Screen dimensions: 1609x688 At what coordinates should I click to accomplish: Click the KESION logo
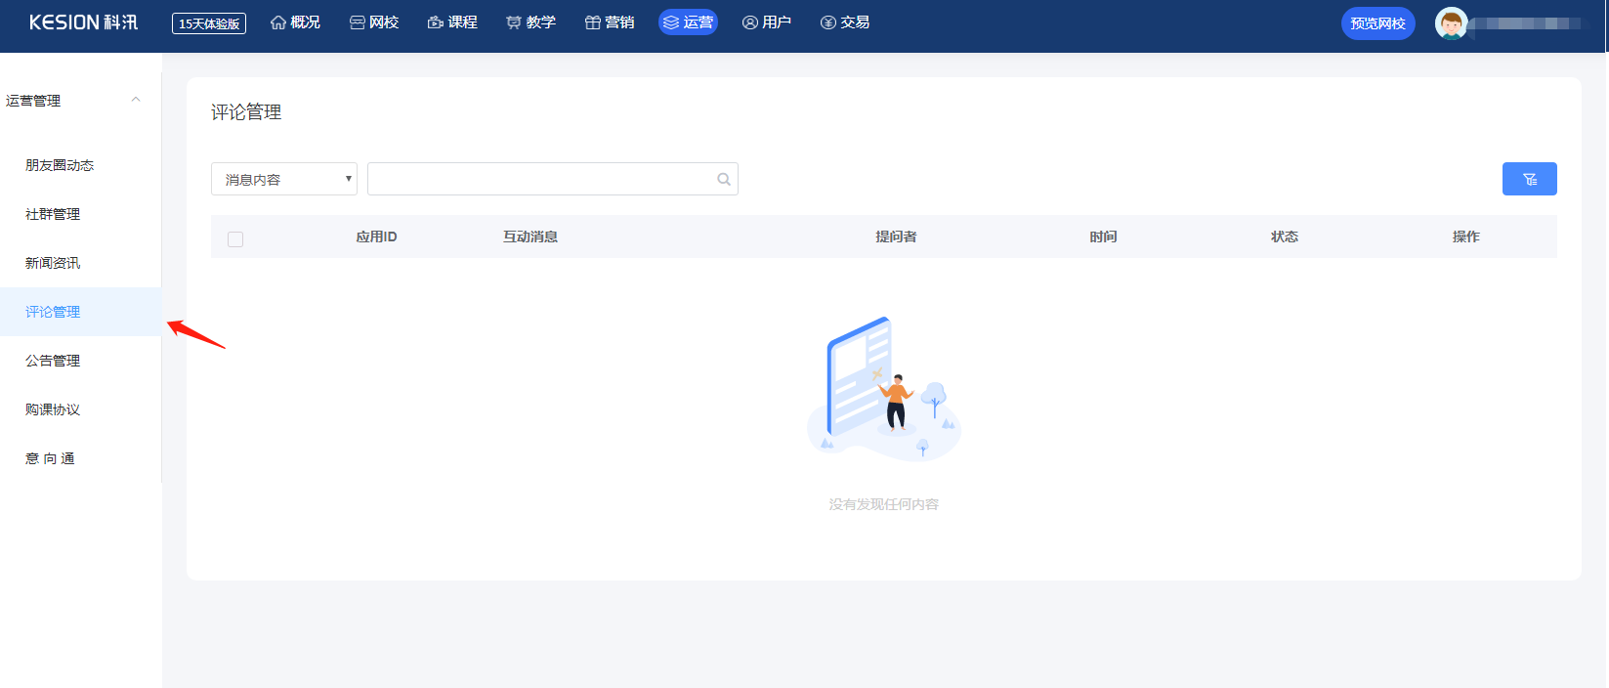(x=83, y=22)
